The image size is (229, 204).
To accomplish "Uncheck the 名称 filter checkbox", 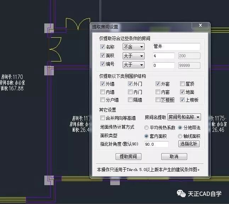I will 102,47.
